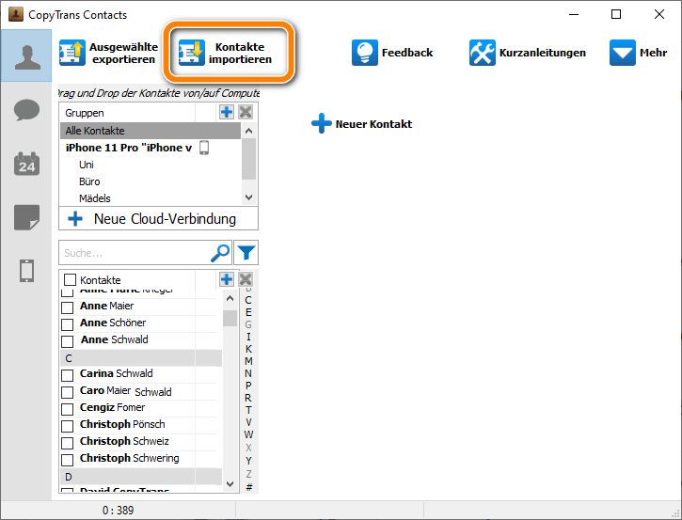Screen dimensions: 682x520
Task: Click Neuer Kontakt to create contact
Action: coord(362,124)
